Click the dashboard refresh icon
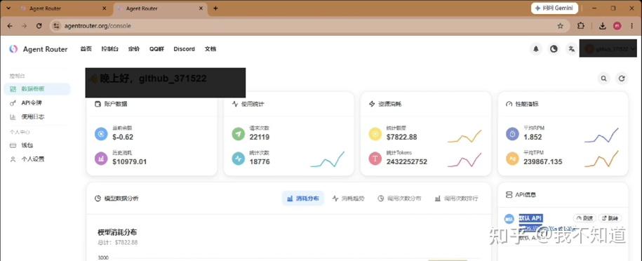Screen dimensions: 642x261 (x=622, y=79)
